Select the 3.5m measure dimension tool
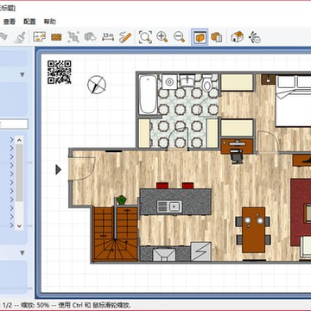 [x=108, y=37]
